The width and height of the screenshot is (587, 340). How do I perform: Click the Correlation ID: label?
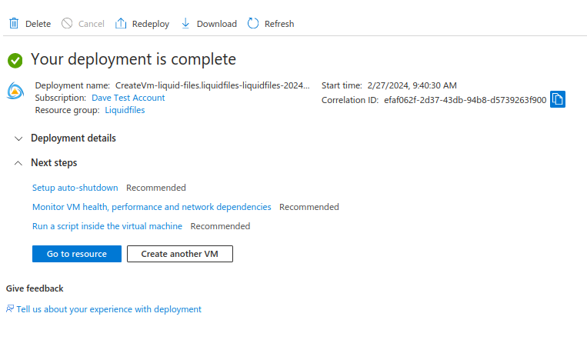pyautogui.click(x=350, y=100)
